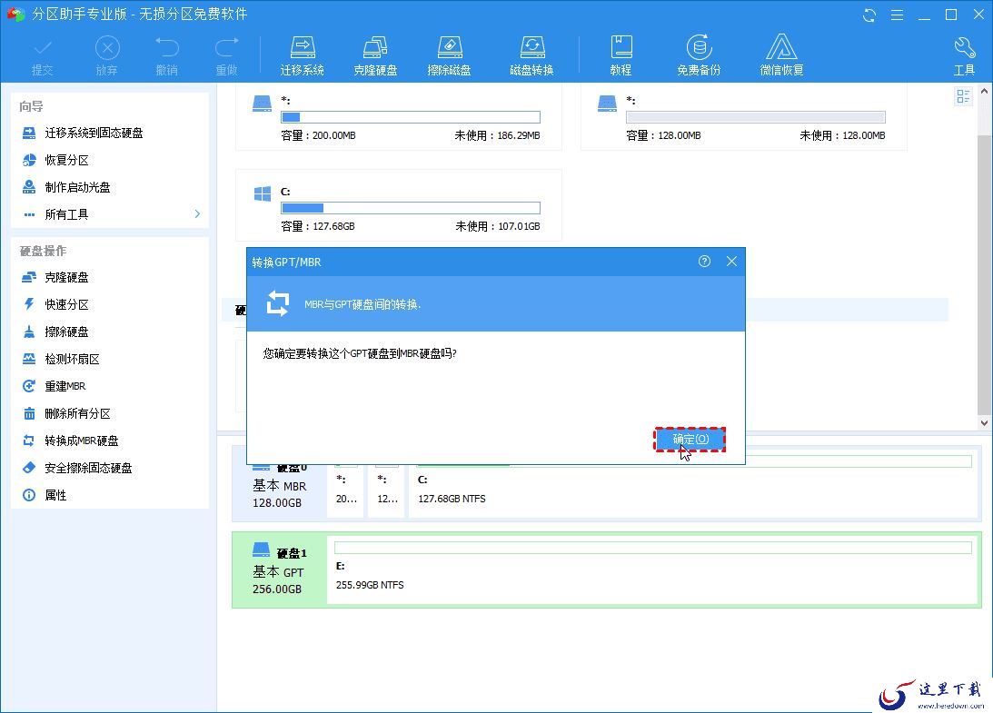Select E: 255.99GB NTFS partition
The image size is (993, 713).
point(653,570)
